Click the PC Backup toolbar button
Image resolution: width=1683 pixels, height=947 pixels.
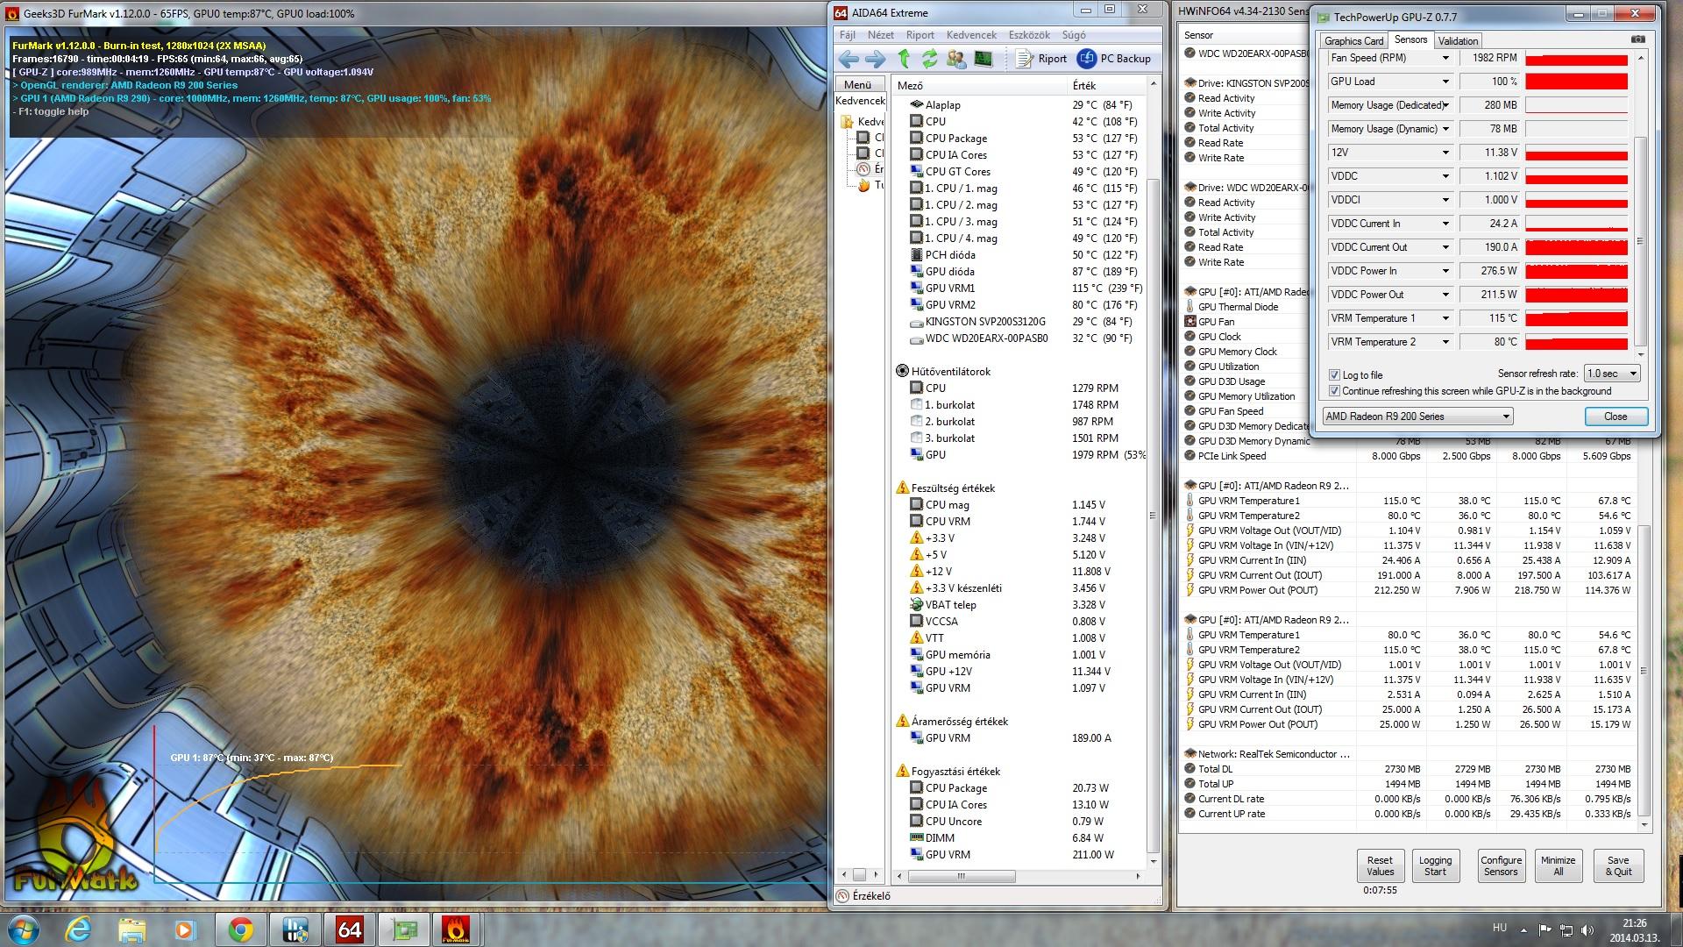click(x=1114, y=59)
